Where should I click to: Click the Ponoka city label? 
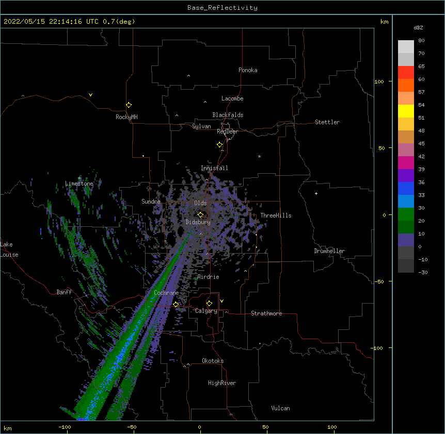248,70
